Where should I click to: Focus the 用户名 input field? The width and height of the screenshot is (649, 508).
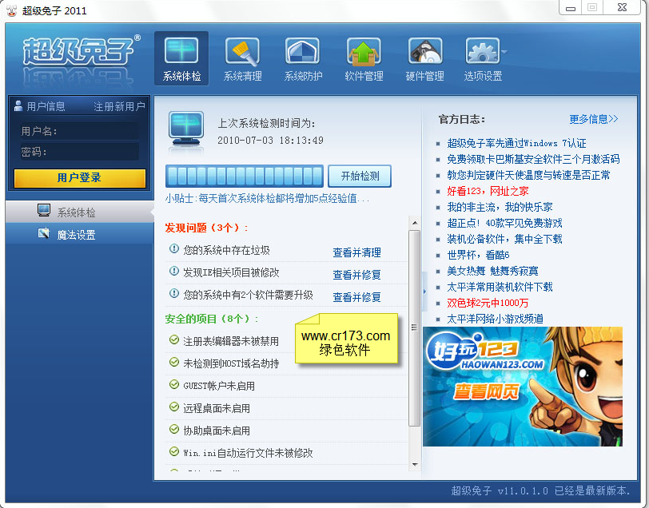coord(79,131)
